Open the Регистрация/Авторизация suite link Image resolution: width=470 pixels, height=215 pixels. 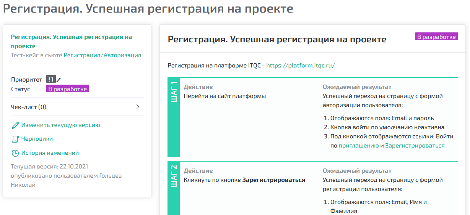coord(102,55)
